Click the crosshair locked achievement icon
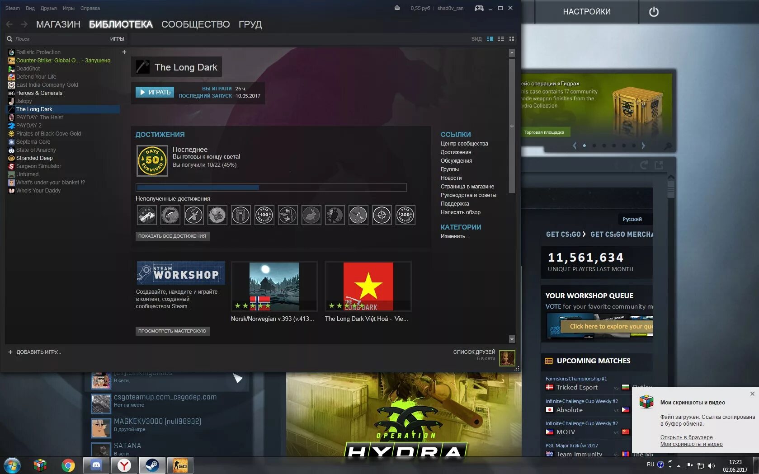The image size is (759, 474). (x=382, y=215)
